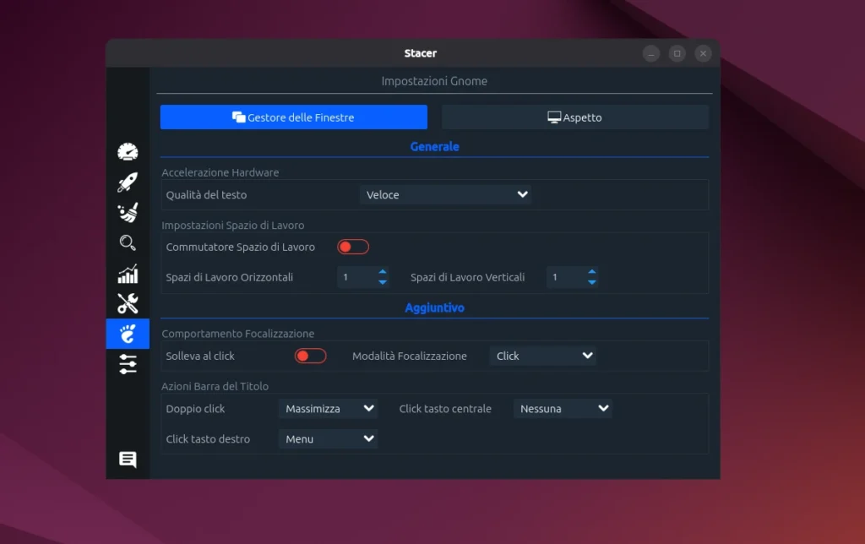The width and height of the screenshot is (865, 544).
Task: Open the Settings sliders icon in sidebar
Action: [x=128, y=365]
